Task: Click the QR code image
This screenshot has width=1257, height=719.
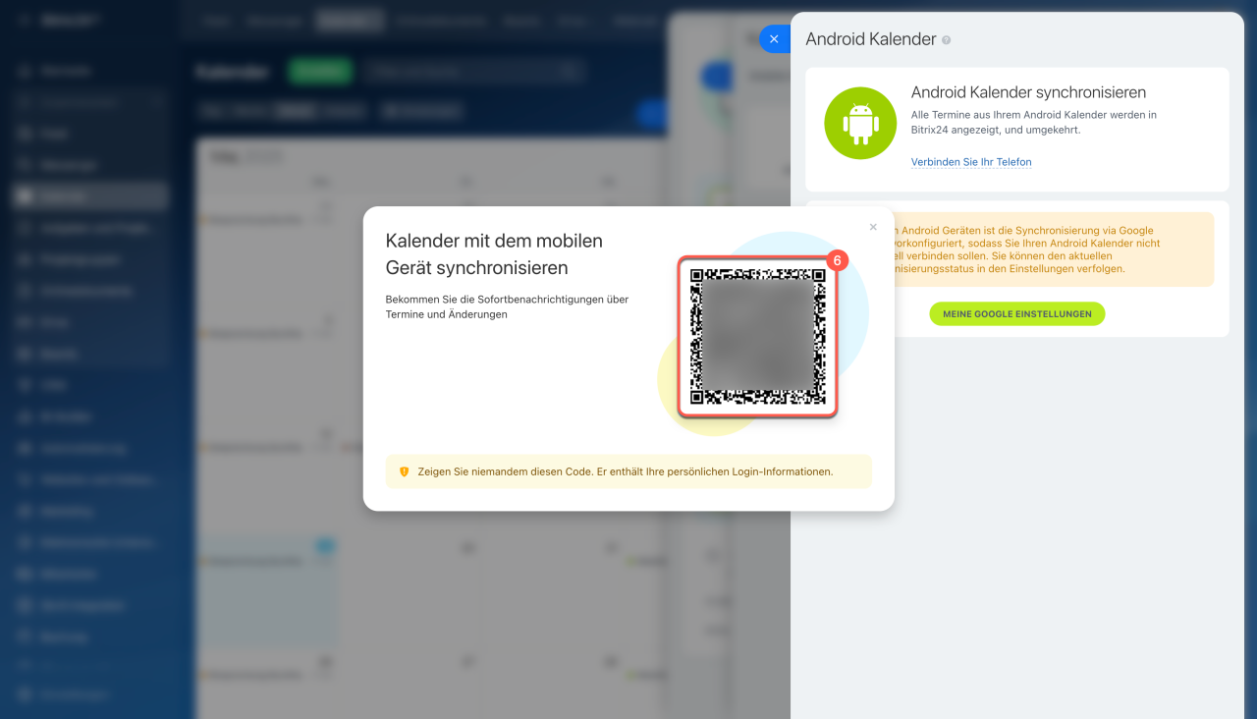Action: coord(757,337)
